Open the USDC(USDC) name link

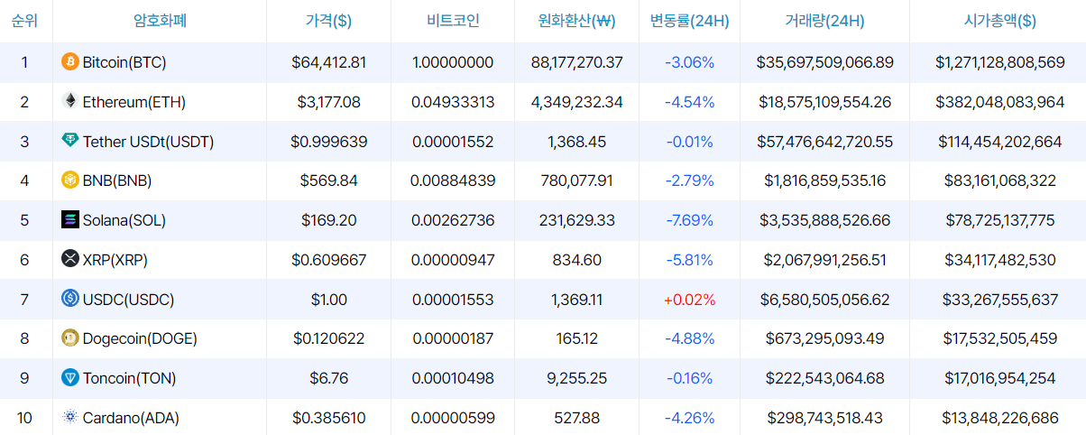point(128,300)
